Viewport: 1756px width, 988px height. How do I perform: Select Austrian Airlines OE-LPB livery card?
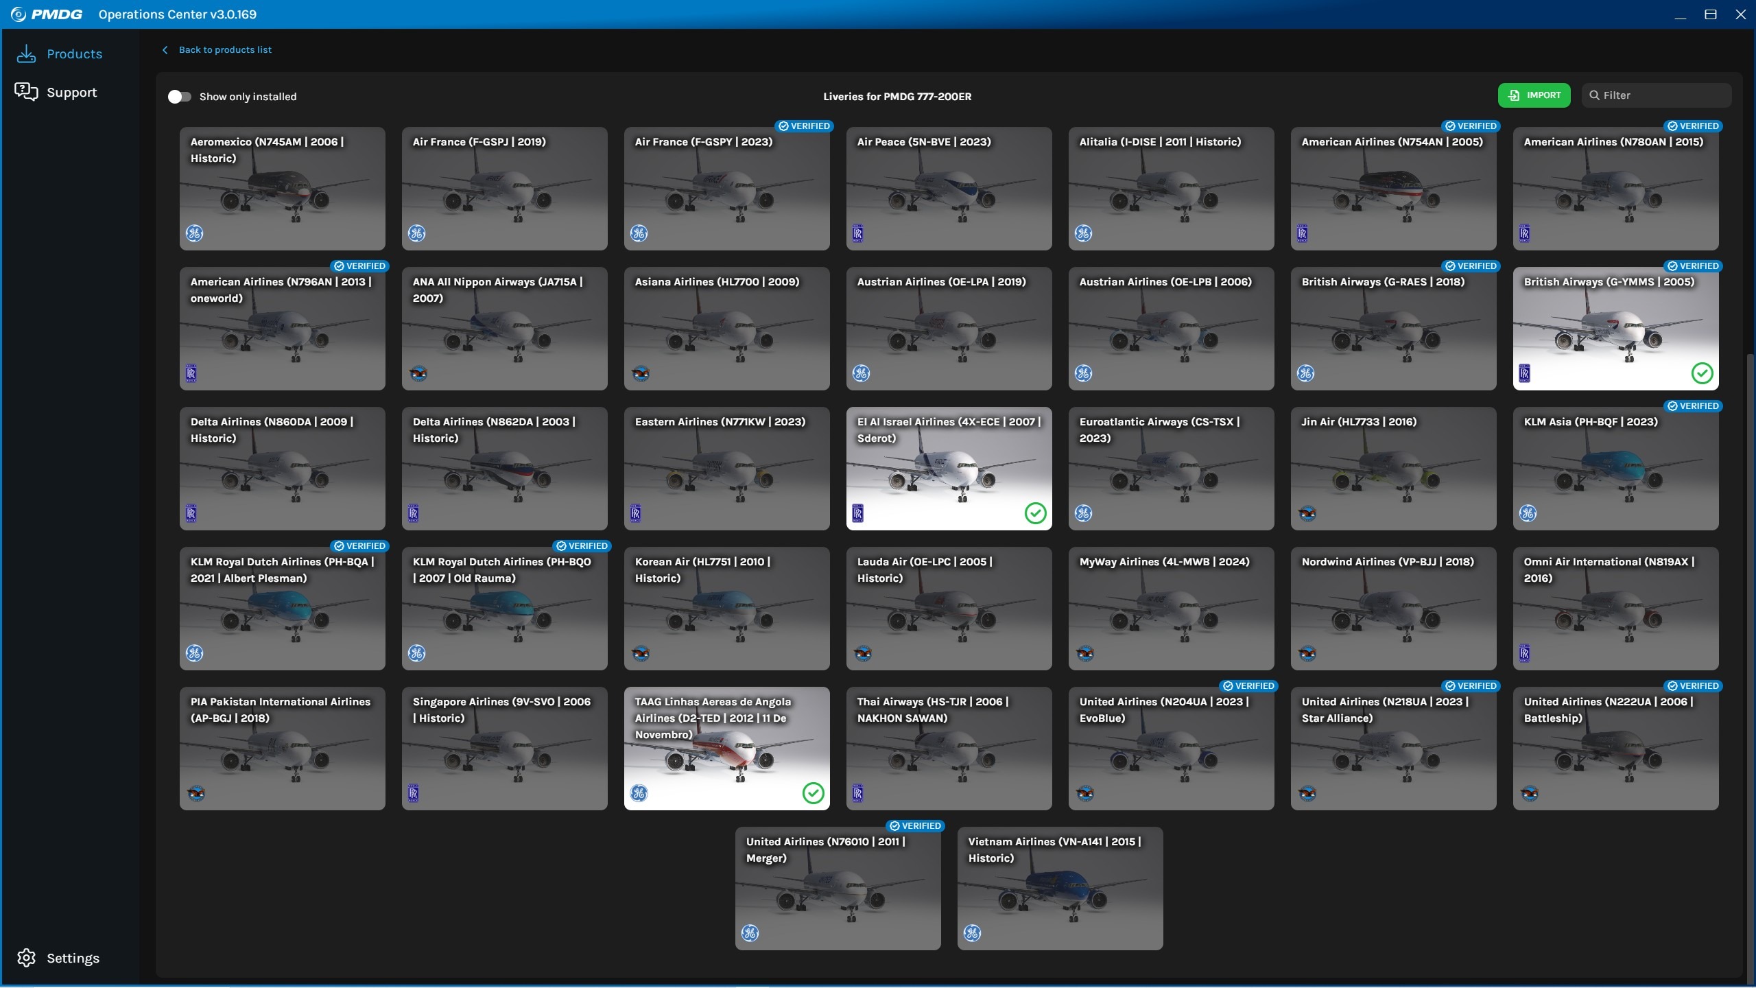[1171, 329]
